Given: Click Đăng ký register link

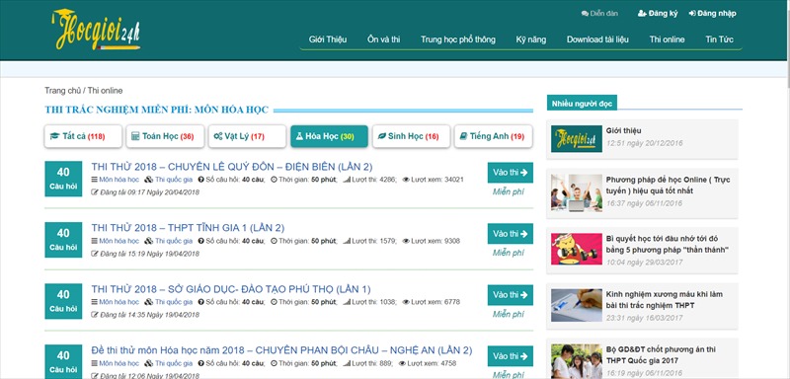Looking at the screenshot, I should [658, 14].
